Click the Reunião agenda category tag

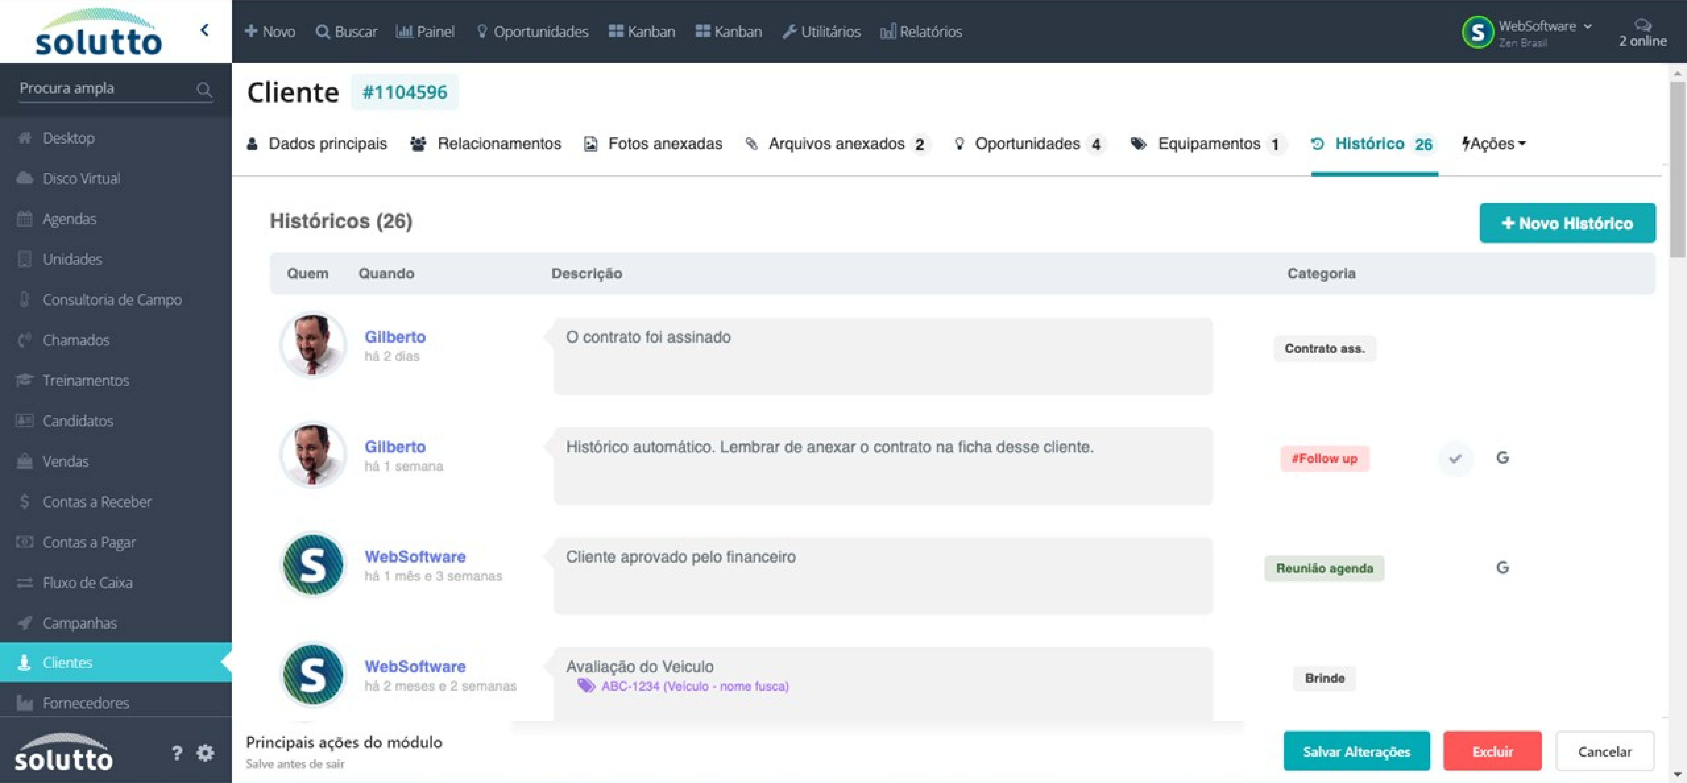point(1324,568)
